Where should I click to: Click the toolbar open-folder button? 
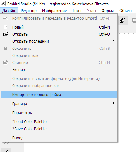click(122, 21)
